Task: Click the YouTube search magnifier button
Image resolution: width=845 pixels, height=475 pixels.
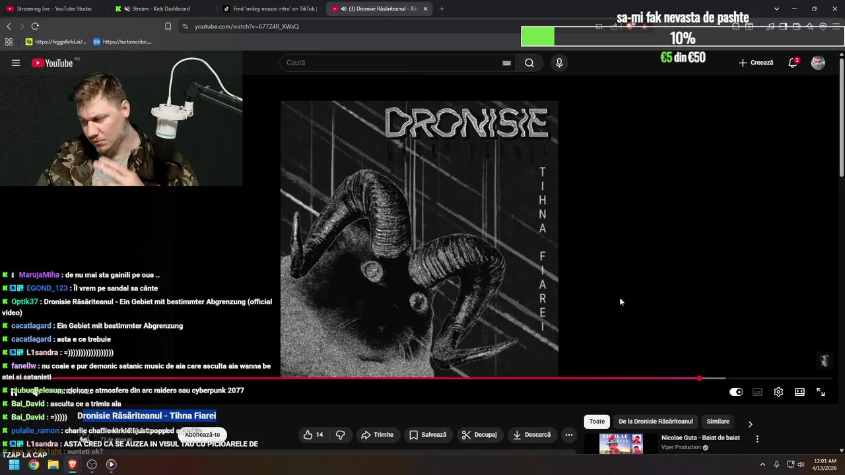Action: coord(529,63)
